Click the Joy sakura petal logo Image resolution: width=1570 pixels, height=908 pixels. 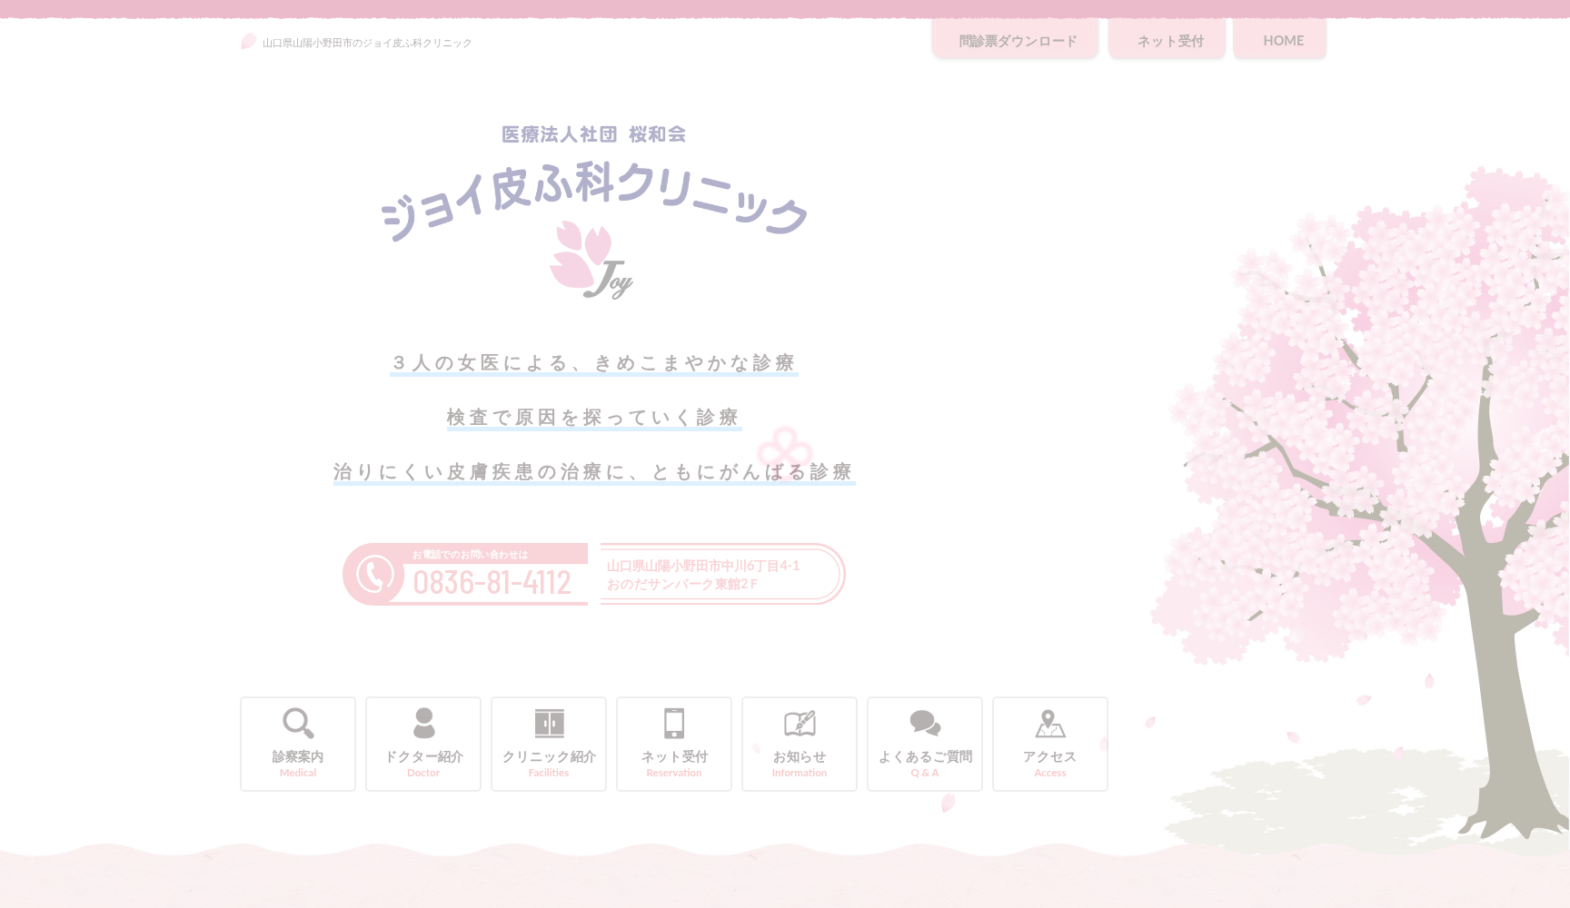click(x=592, y=268)
